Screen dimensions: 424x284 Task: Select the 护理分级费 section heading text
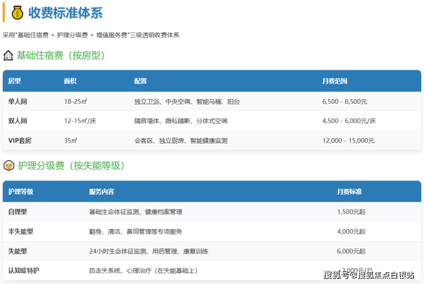click(71, 165)
